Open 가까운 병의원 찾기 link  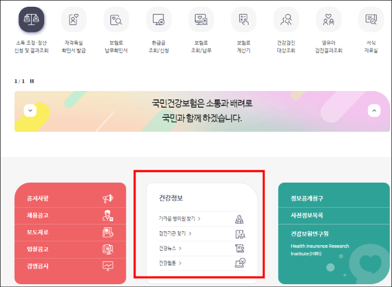(x=180, y=219)
